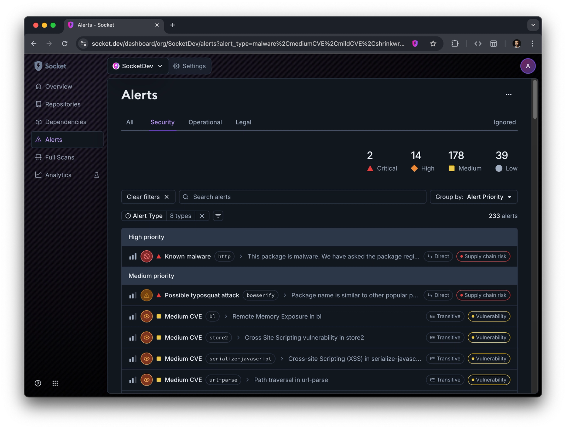Screen dimensions: 566x429
Task: Click the Direct tag on bowserify row
Action: coord(438,295)
